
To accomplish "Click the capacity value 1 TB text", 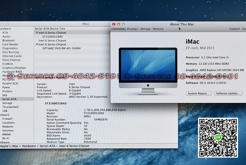I will coord(105,110).
